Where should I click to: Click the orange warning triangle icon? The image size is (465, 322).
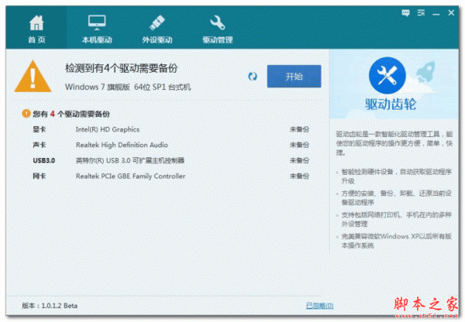(33, 77)
